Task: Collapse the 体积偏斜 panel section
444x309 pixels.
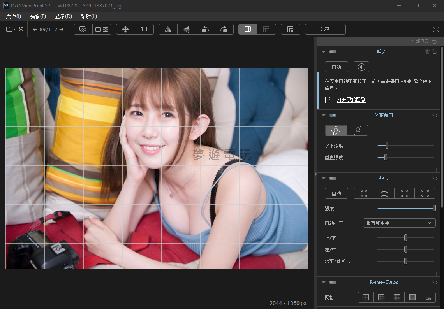Action: pos(323,115)
